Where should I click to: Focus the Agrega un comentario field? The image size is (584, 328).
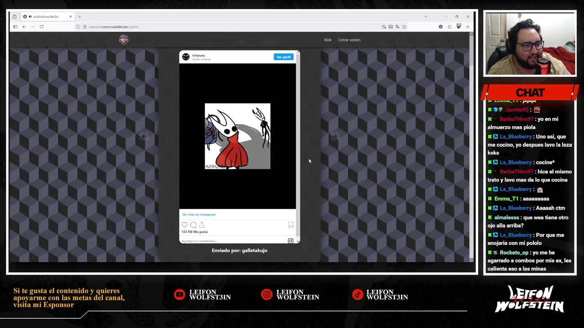pyautogui.click(x=233, y=241)
